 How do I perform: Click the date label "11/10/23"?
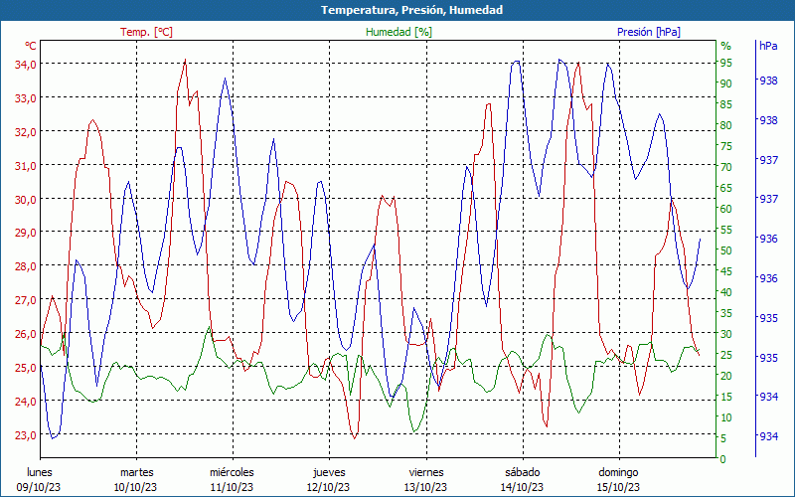[232, 487]
